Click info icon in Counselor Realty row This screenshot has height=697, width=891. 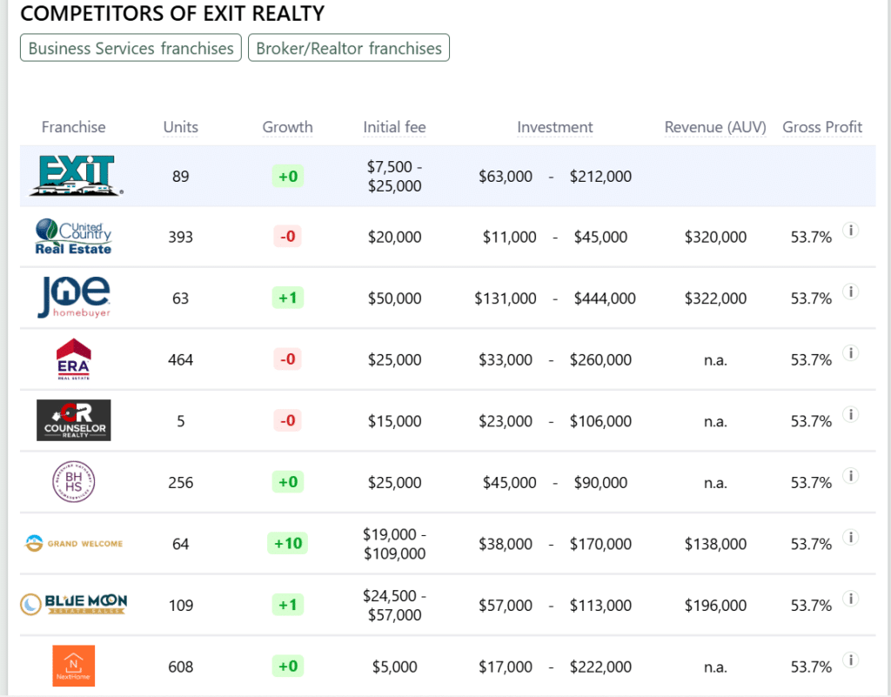pos(851,415)
